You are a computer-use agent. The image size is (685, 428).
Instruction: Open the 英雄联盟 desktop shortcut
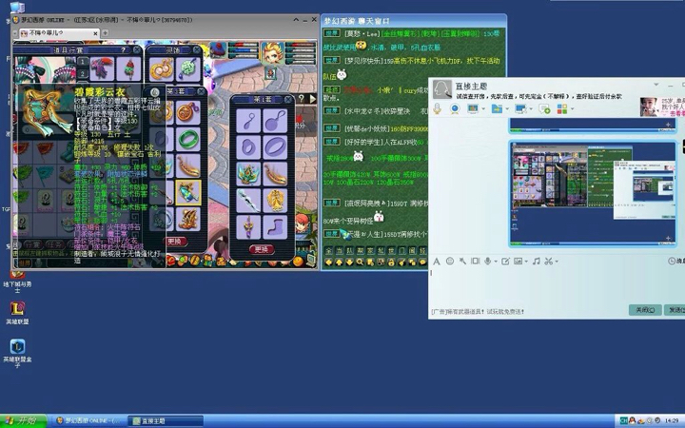[x=17, y=312]
